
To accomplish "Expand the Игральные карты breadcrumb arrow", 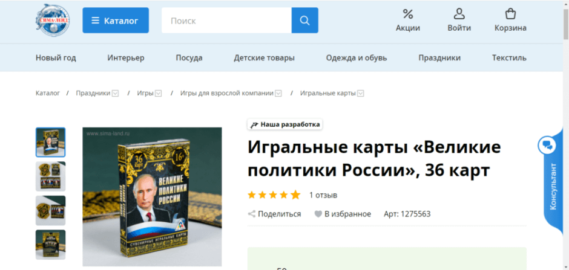I will point(360,94).
